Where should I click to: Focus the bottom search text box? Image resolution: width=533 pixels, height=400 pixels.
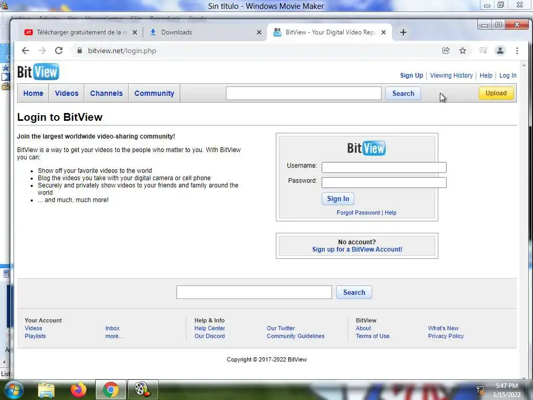pyautogui.click(x=254, y=293)
